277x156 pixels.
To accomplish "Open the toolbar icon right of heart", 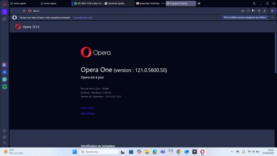I will pyautogui.click(x=254, y=11).
